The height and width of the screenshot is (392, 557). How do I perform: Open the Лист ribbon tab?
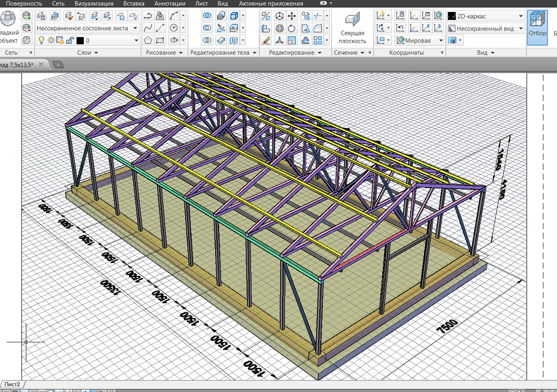pos(202,3)
